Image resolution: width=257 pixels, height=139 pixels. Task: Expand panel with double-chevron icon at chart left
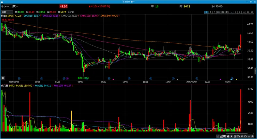pos(3,78)
